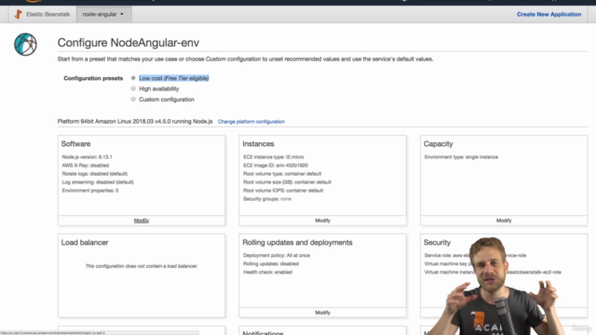The width and height of the screenshot is (596, 335).
Task: Click Deployment policy: All at once
Action: point(277,255)
